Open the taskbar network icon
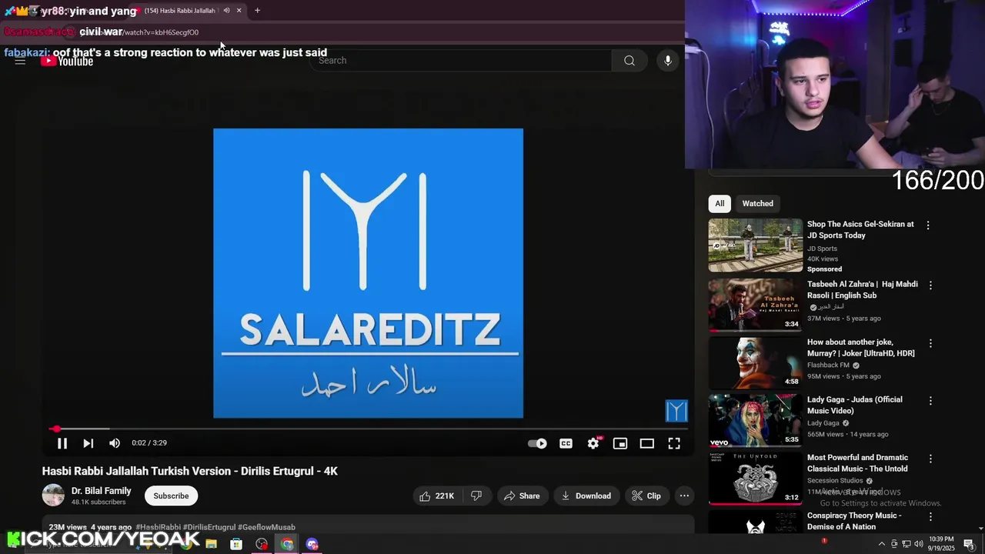The width and height of the screenshot is (985, 554). pos(907,544)
